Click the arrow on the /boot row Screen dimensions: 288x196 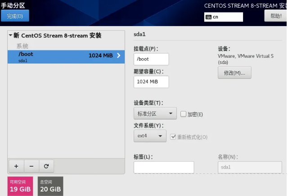click(x=119, y=55)
